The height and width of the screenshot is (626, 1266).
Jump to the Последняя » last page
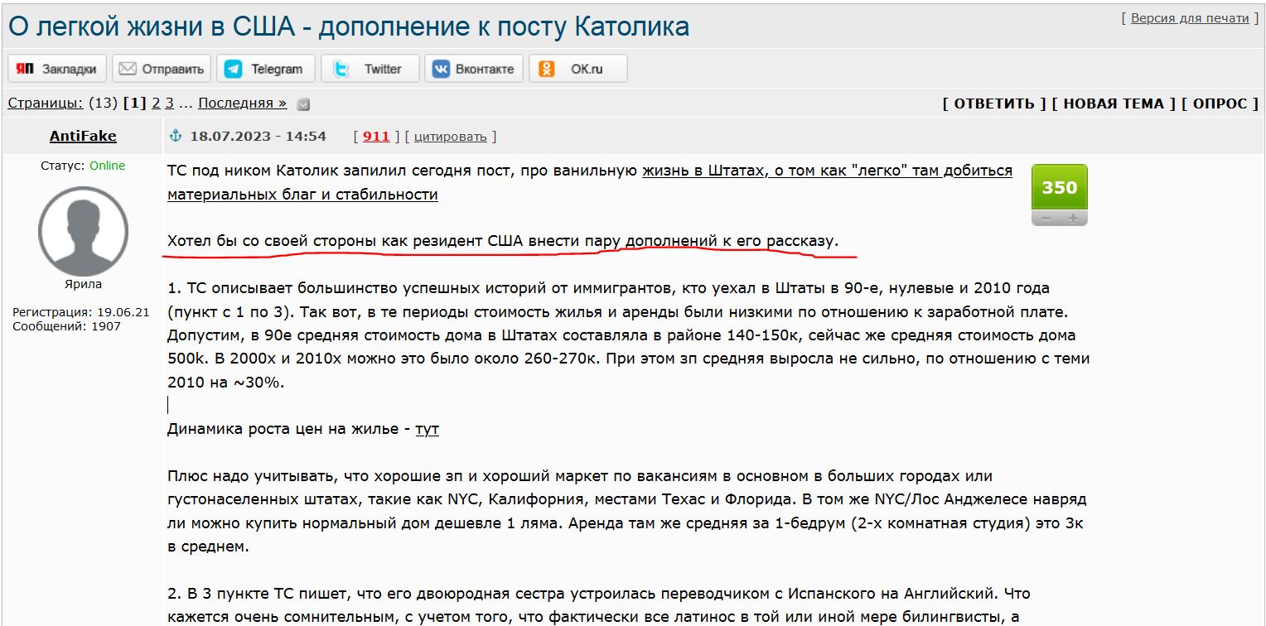point(242,104)
